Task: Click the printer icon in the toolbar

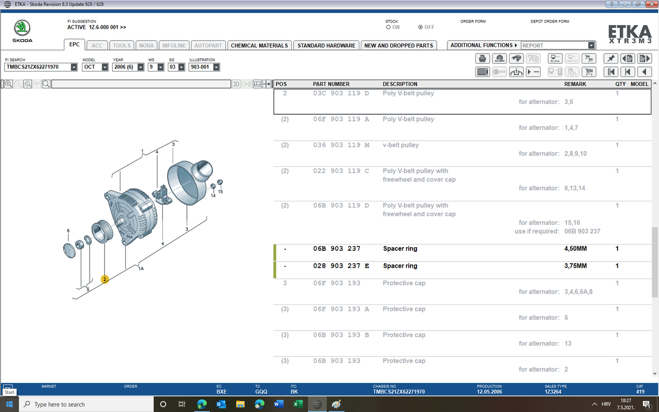Action: pyautogui.click(x=482, y=59)
